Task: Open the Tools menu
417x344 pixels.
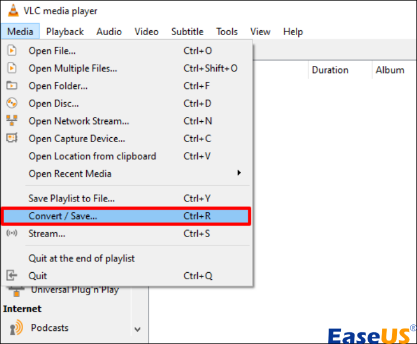Action: 227,31
